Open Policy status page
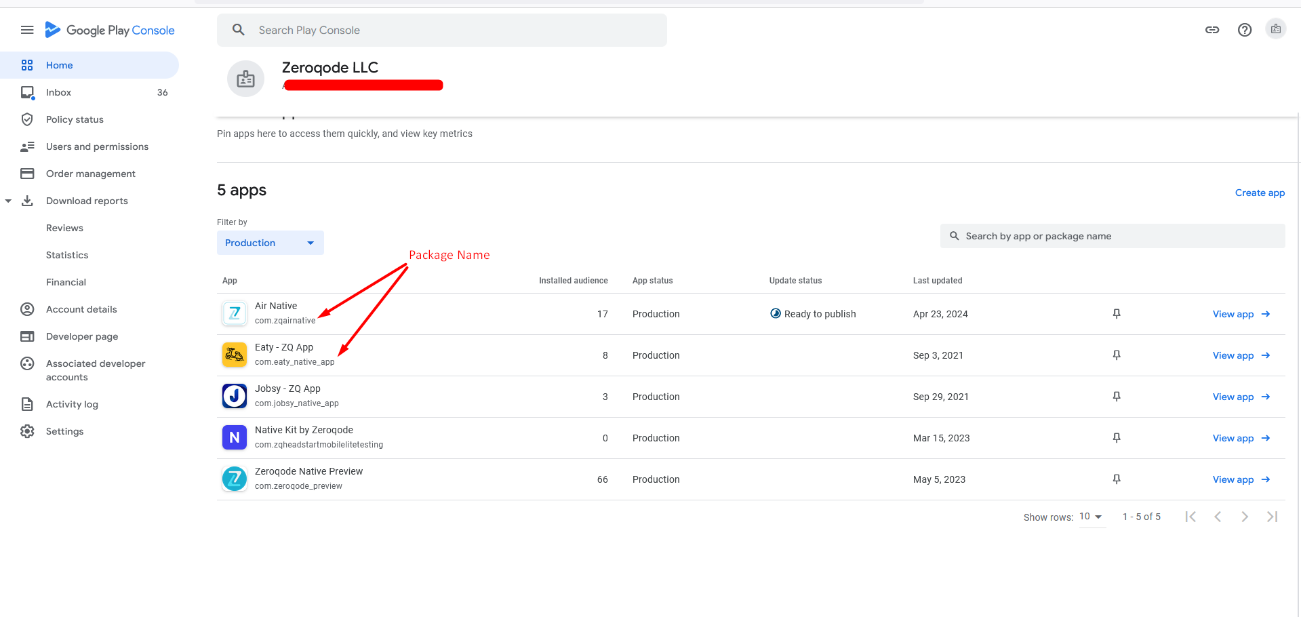Viewport: 1301px width, 617px height. click(x=89, y=119)
